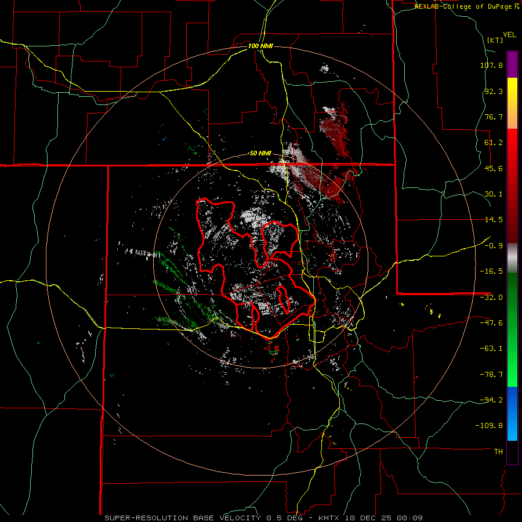522x522 pixels.
Task: Click the -78.7 legend value
Action: click(491, 375)
